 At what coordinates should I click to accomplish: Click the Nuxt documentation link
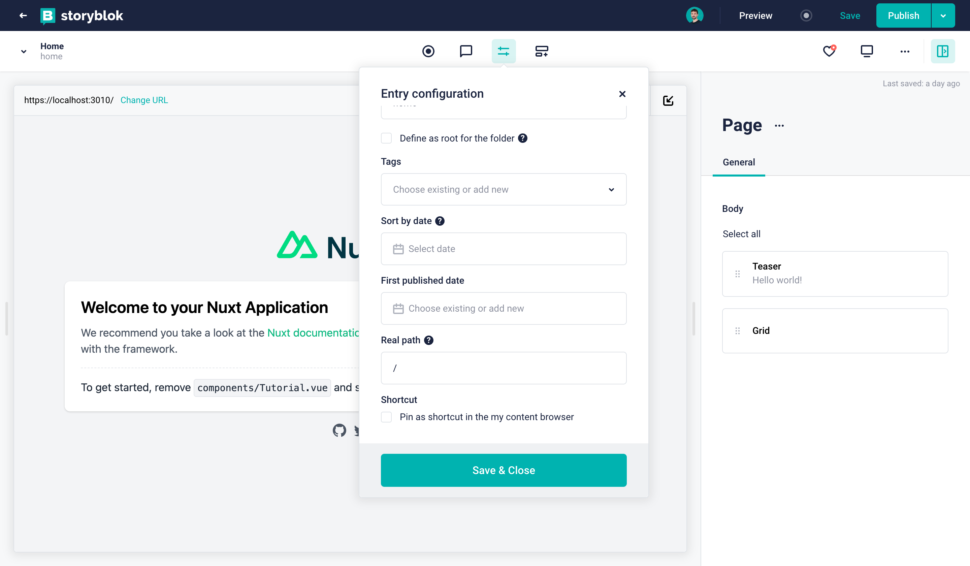click(x=313, y=333)
